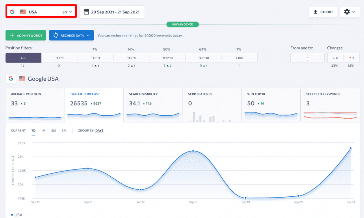This screenshot has width=364, height=218.
Task: Click the Sep 16 data point on chart
Action: [x=88, y=168]
